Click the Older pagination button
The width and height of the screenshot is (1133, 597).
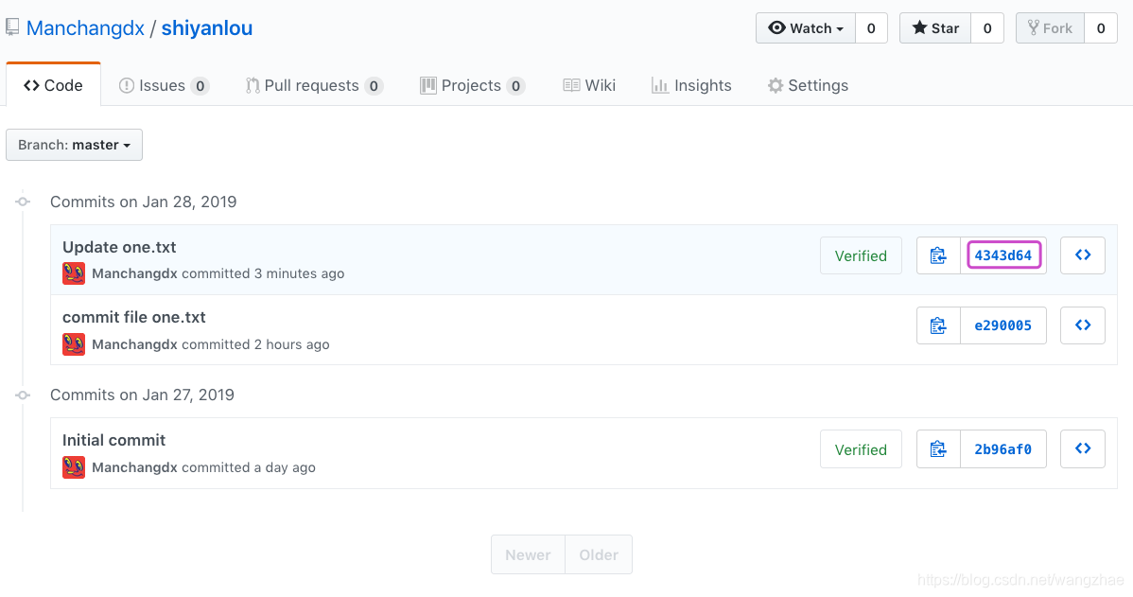point(599,555)
